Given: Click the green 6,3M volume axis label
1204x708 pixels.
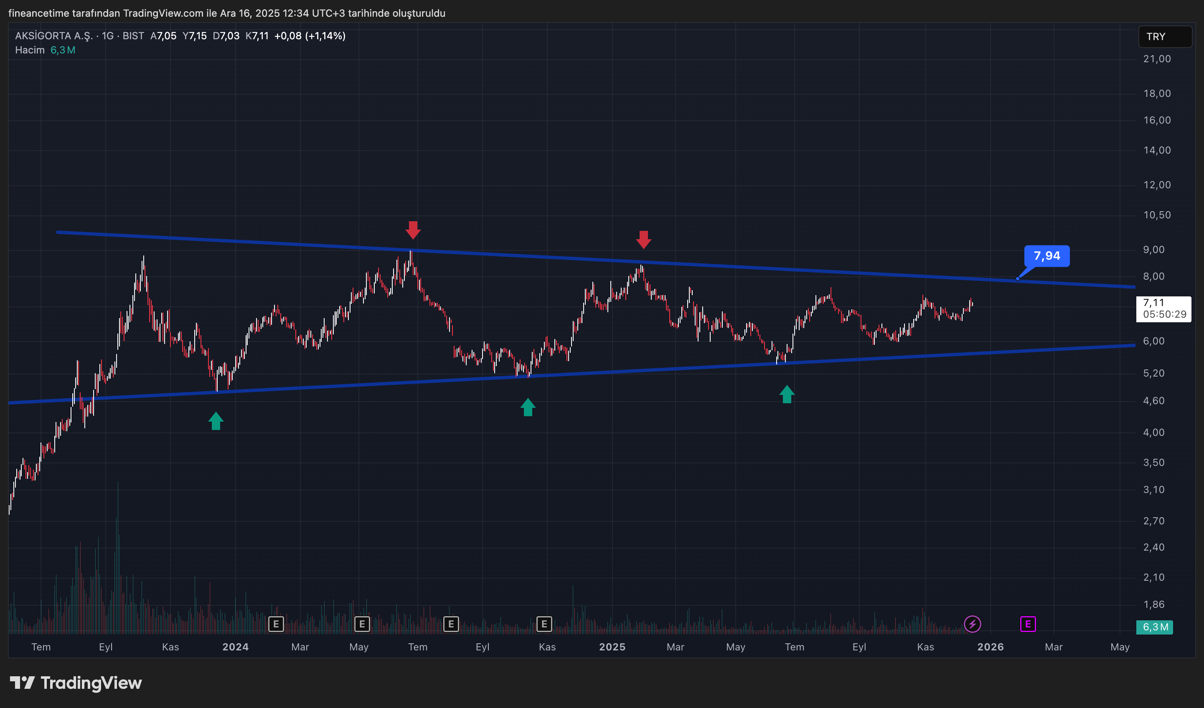Looking at the screenshot, I should click(x=1154, y=627).
